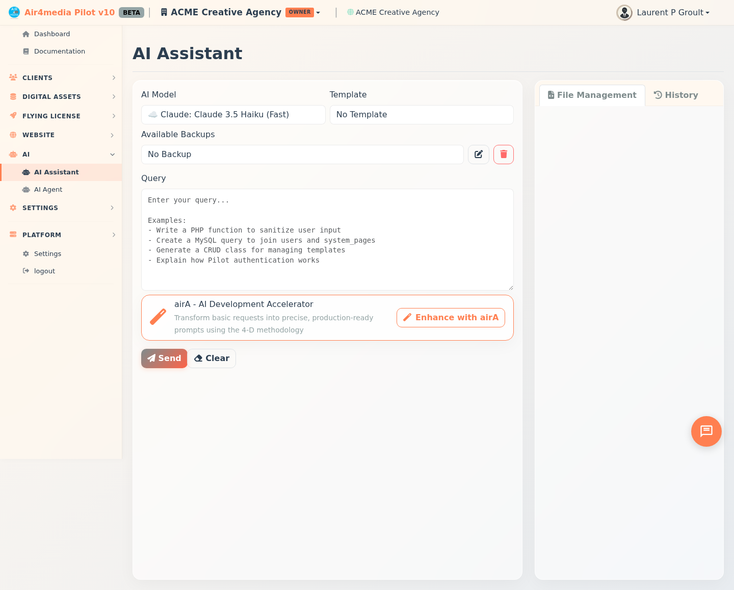Click the Flying License icon
The height and width of the screenshot is (590, 734).
click(x=13, y=116)
